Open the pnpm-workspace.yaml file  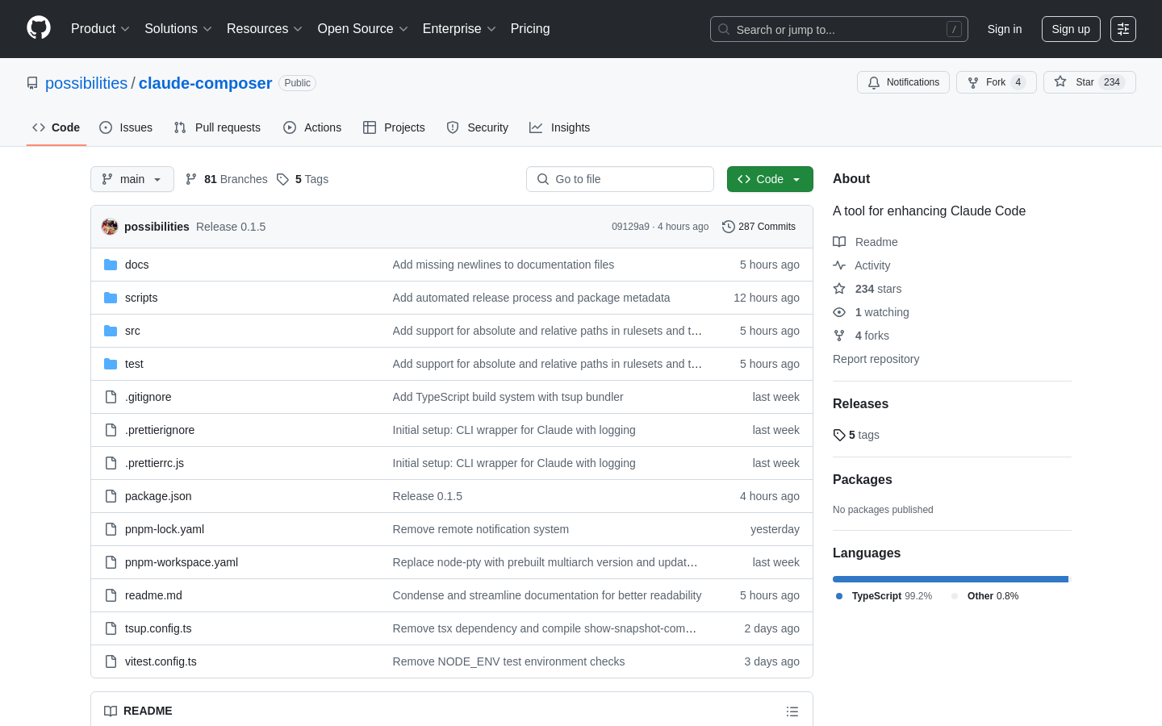tap(182, 562)
